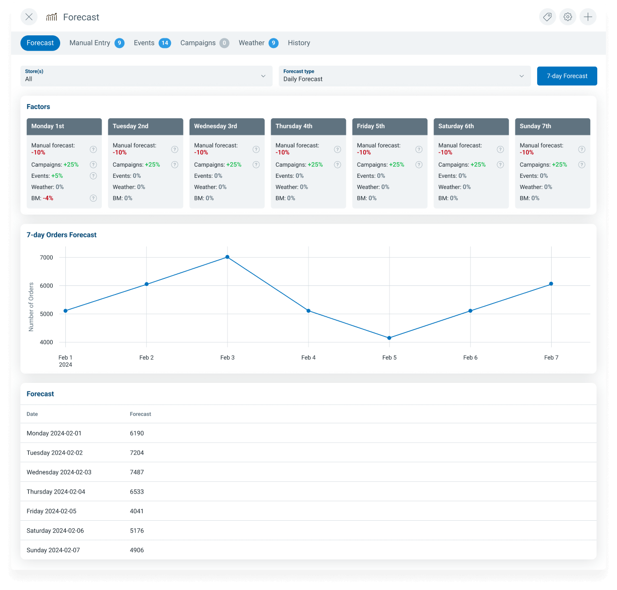Select the Feb 3 data point on the chart
617x590 pixels.
(228, 257)
